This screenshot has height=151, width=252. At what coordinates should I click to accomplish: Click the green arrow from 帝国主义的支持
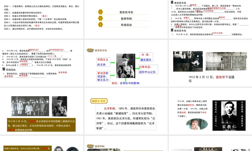(113, 63)
